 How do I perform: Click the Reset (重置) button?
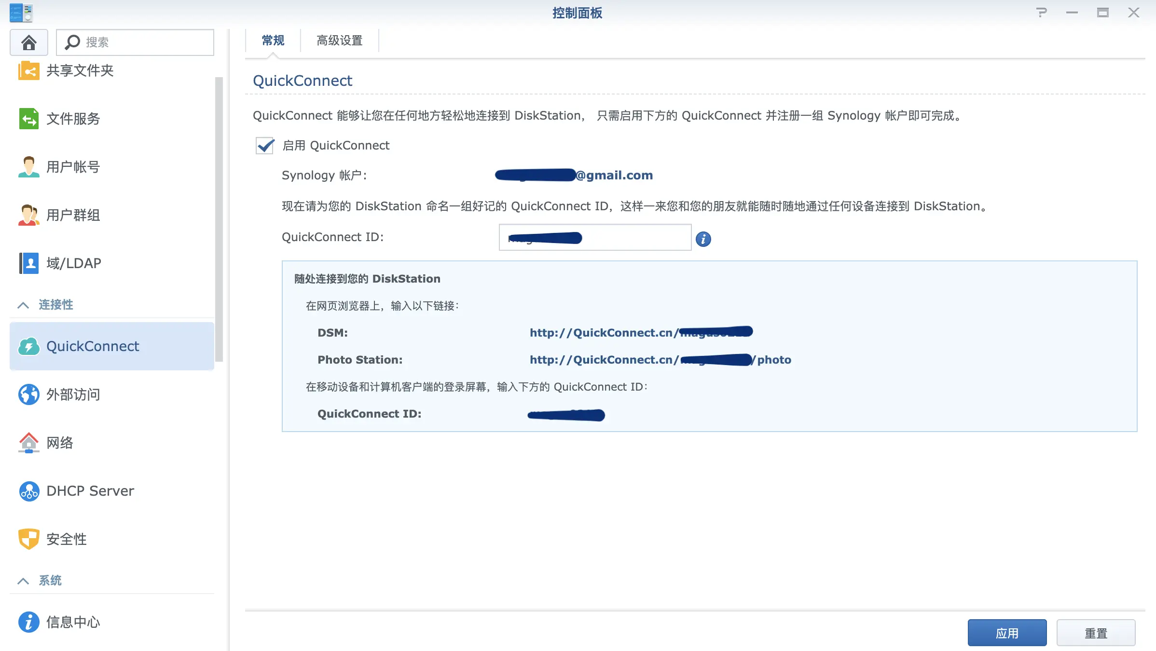point(1096,633)
